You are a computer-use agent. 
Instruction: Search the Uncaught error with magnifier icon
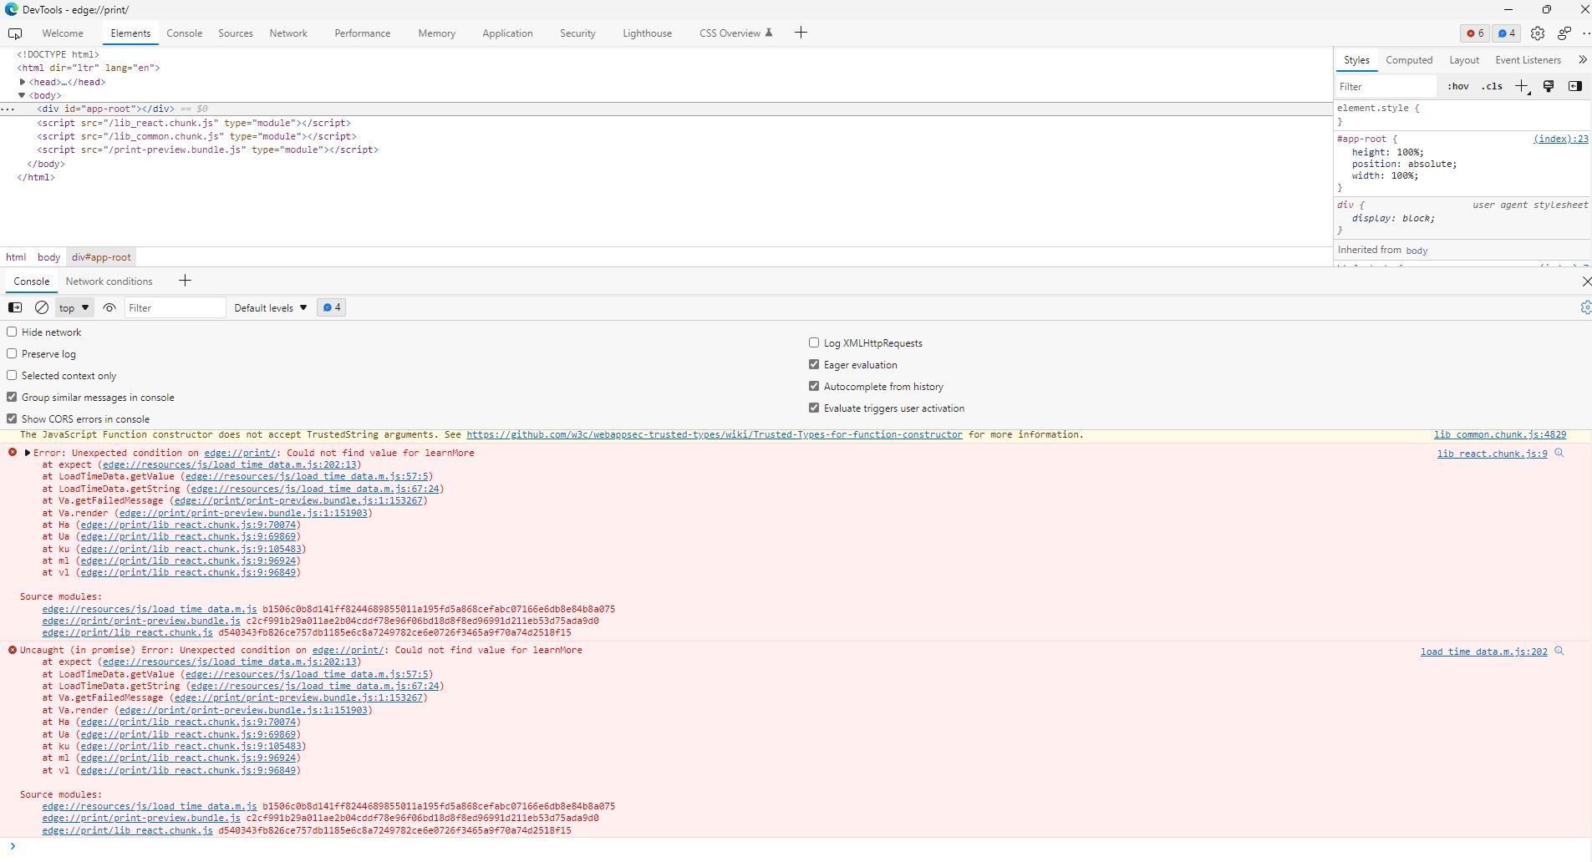pyautogui.click(x=1559, y=651)
